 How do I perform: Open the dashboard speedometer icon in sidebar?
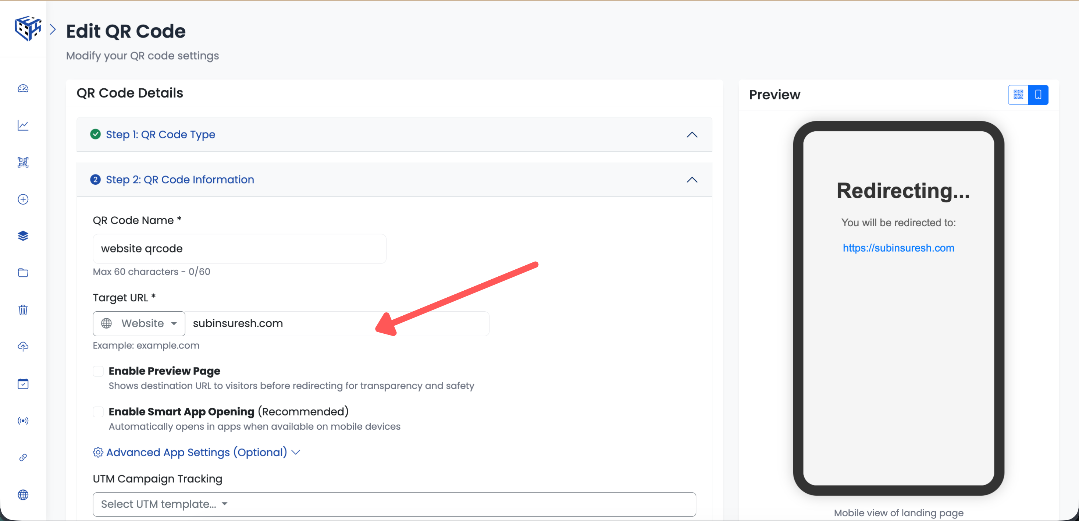(x=23, y=88)
